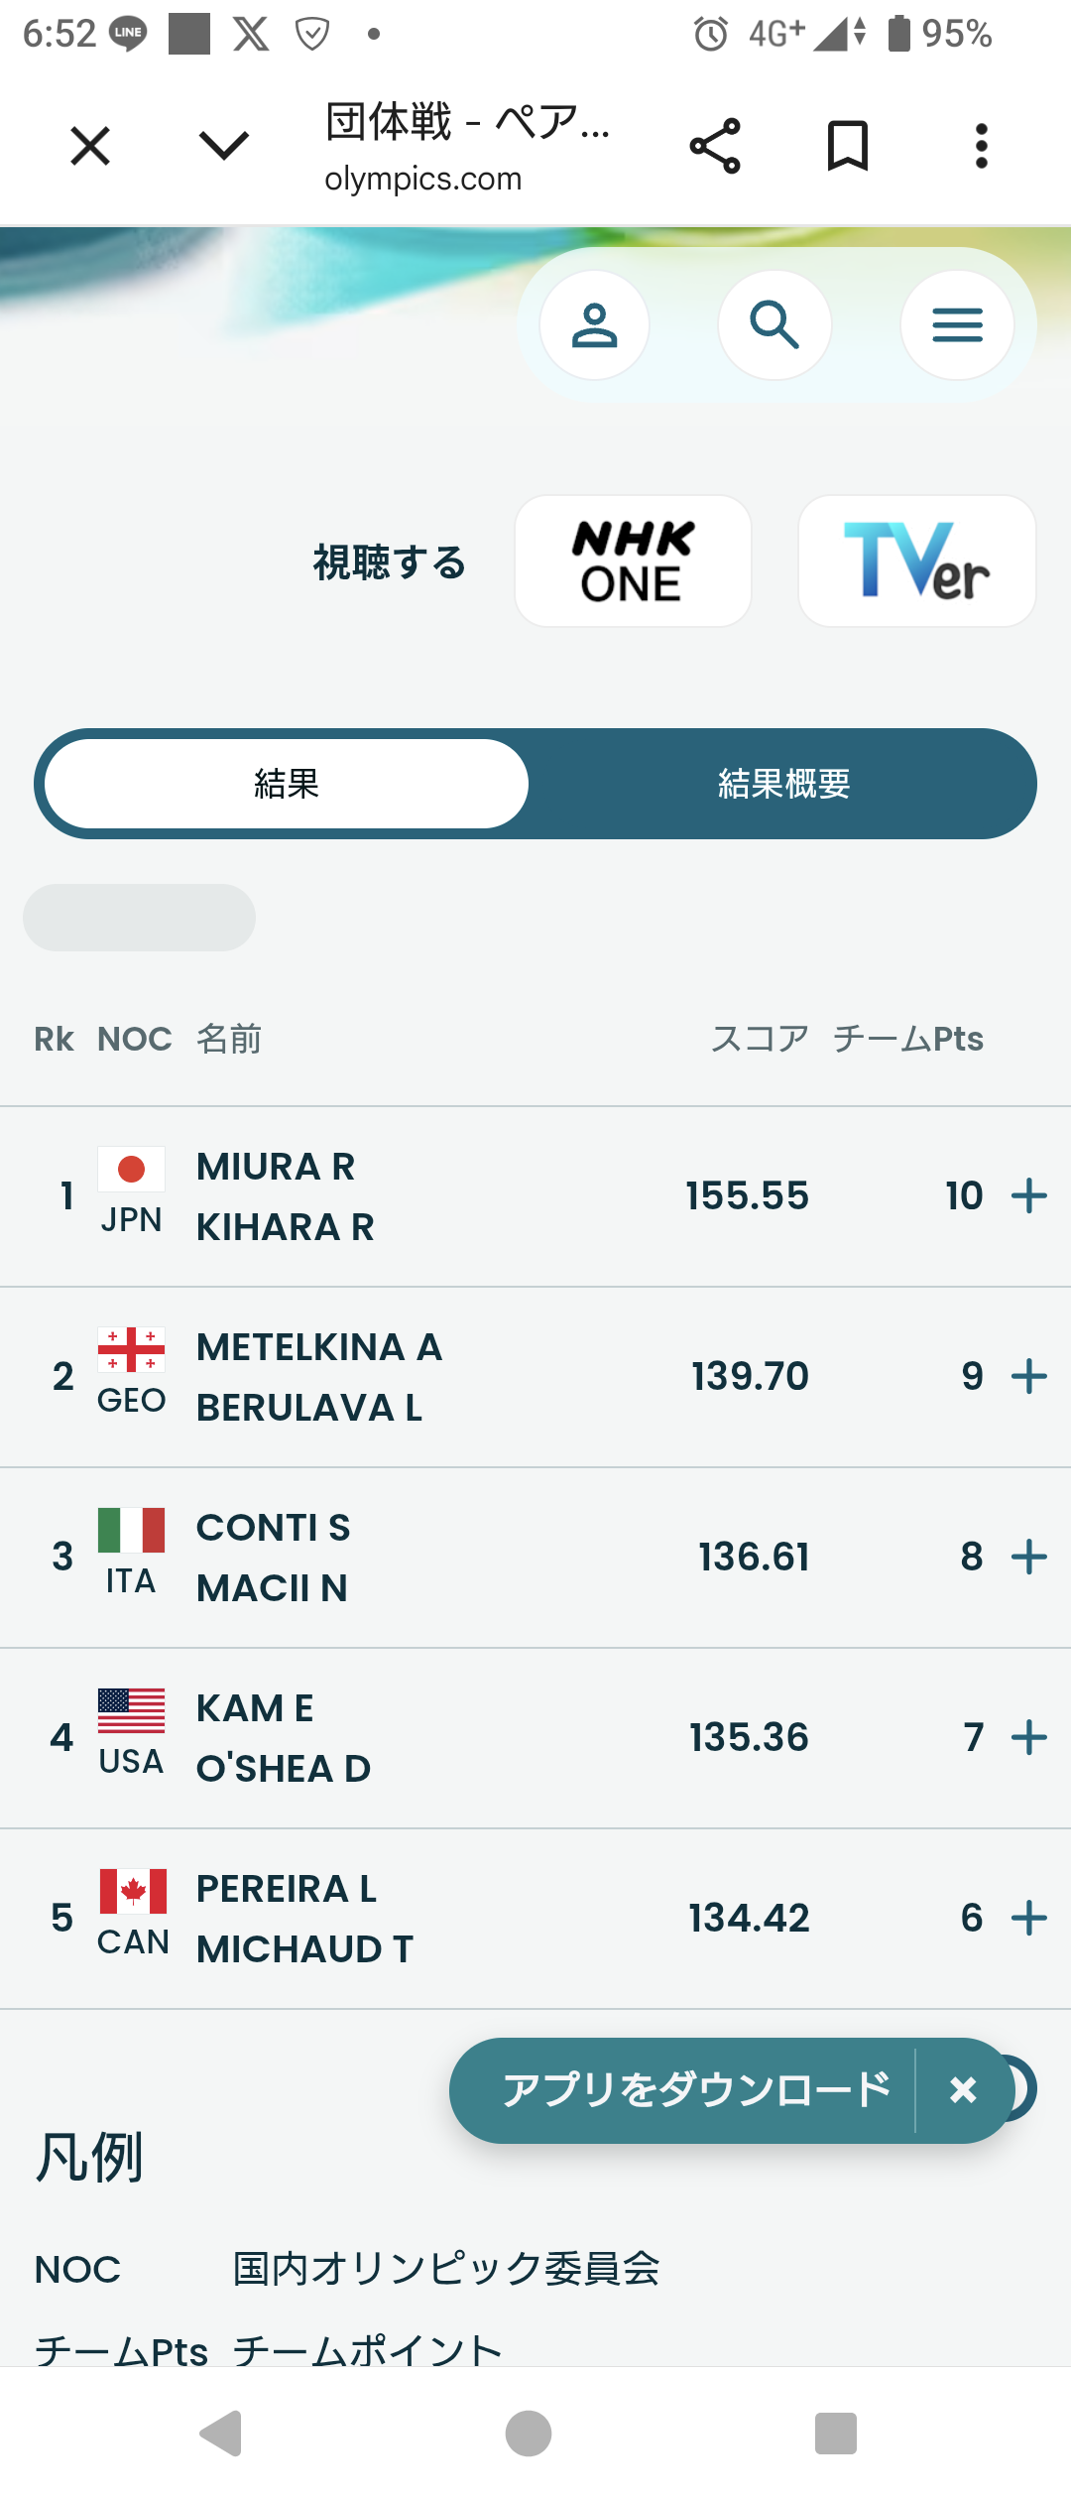The width and height of the screenshot is (1071, 2500).
Task: Tap the share icon in browser bar
Action: point(715,147)
